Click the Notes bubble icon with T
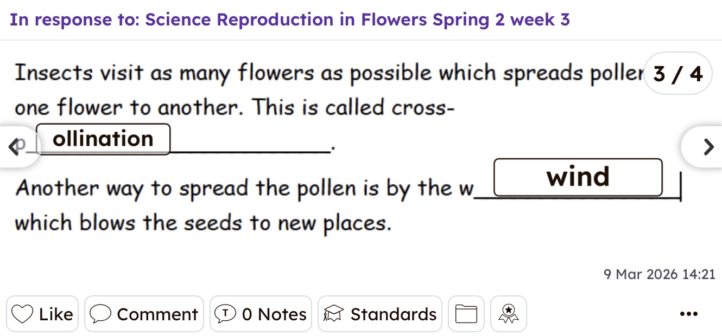Image resolution: width=722 pixels, height=336 pixels. [x=225, y=314]
